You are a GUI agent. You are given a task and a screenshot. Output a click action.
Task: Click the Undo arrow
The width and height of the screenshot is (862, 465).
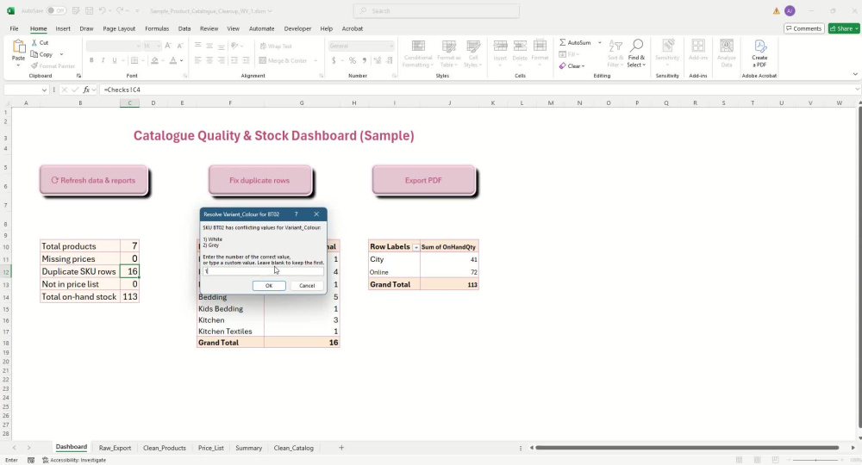(x=102, y=10)
